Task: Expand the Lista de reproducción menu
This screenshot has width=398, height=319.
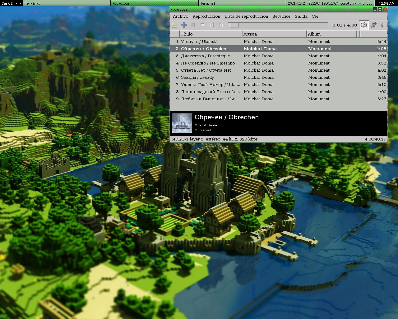Action: [246, 17]
